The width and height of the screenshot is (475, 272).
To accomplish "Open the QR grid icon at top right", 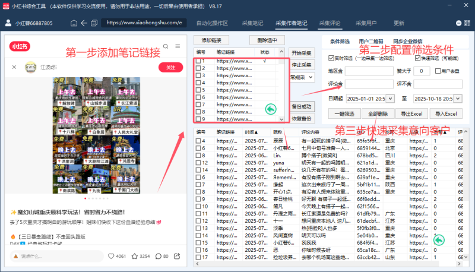I will pos(467,23).
